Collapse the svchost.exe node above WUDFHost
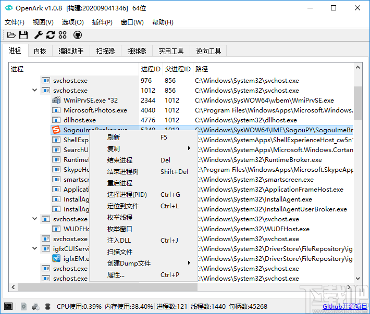The width and height of the screenshot is (370, 314). [35, 219]
